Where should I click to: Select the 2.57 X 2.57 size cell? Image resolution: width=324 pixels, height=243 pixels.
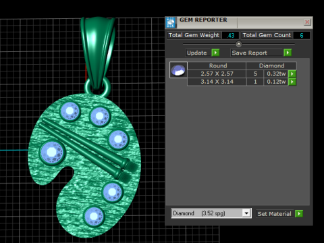[x=217, y=74]
